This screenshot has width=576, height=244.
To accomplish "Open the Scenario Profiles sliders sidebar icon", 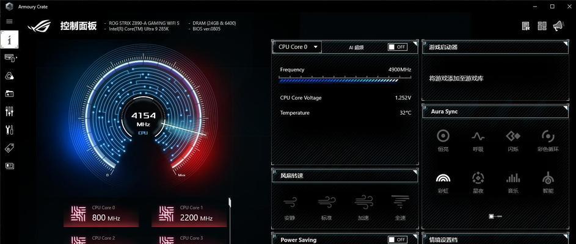I will (x=10, y=112).
